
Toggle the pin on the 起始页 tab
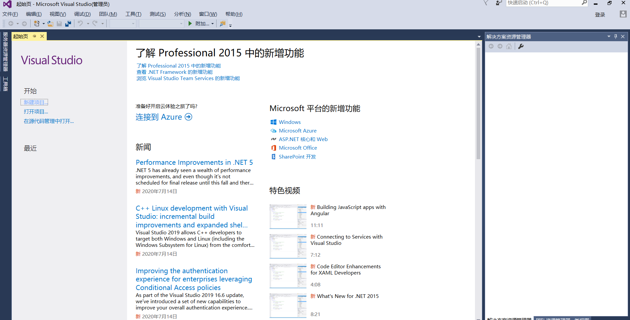34,36
